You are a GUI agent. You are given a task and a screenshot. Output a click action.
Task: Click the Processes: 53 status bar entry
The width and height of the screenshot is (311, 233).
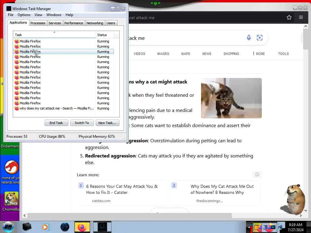click(17, 137)
